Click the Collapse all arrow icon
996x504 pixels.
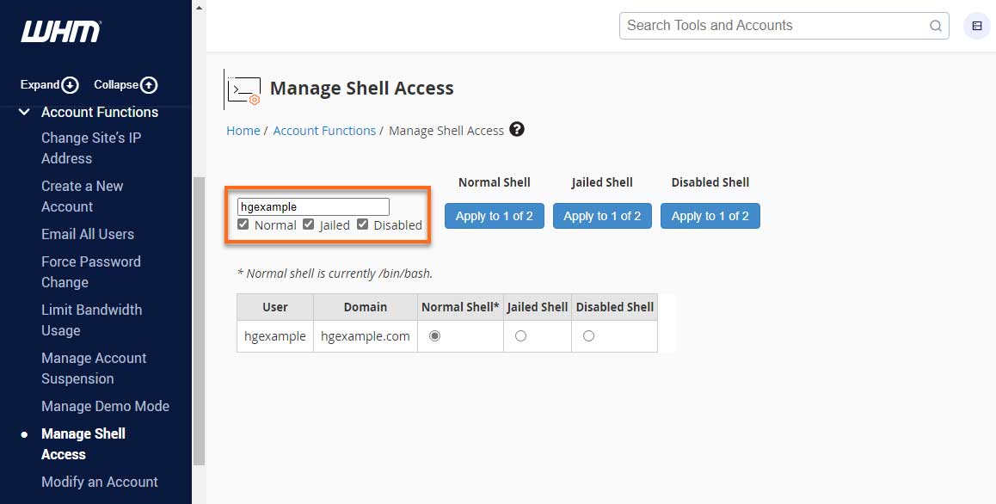149,85
